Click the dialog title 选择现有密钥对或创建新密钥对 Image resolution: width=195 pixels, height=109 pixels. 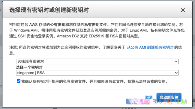click(49, 10)
